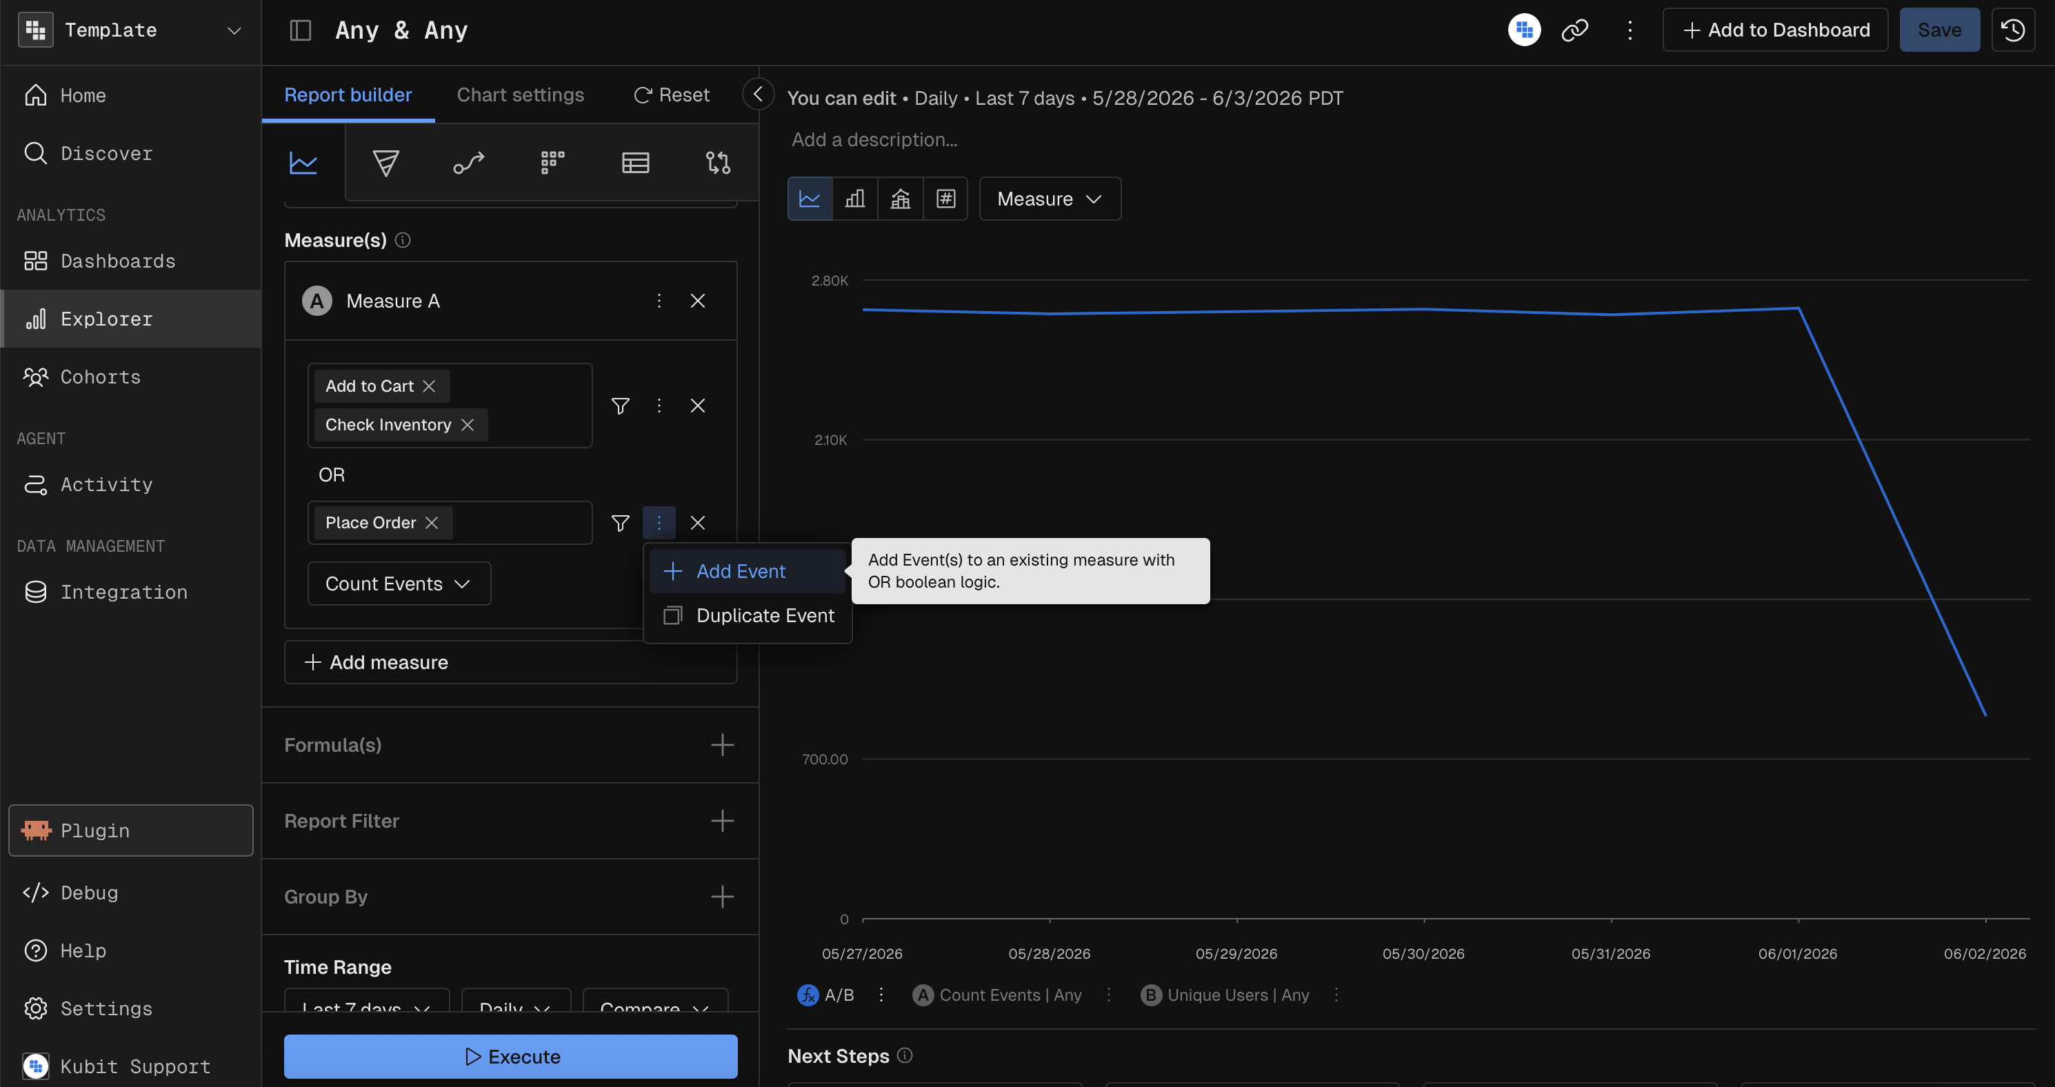Screen dimensions: 2055x1087
Task: Open options menu for A/B legend
Action: (881, 995)
